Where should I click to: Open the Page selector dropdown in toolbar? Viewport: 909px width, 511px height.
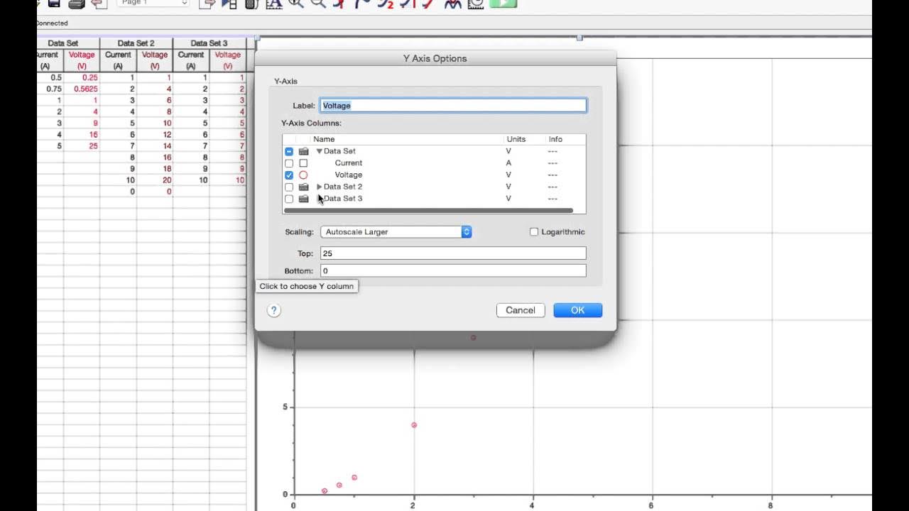tap(153, 3)
